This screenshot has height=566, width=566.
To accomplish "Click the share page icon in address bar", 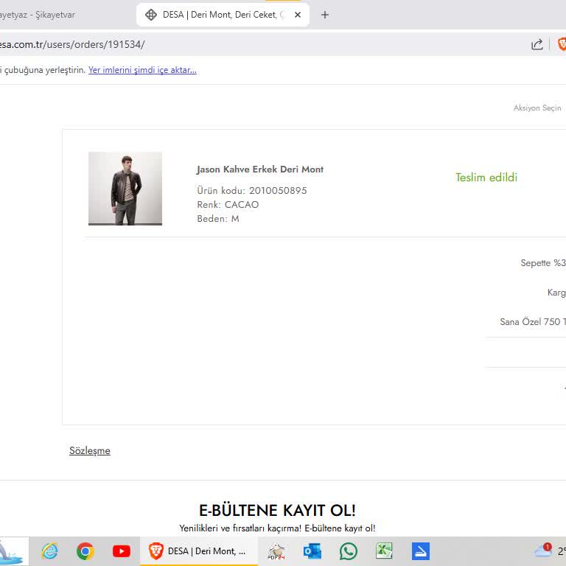I will click(x=537, y=44).
